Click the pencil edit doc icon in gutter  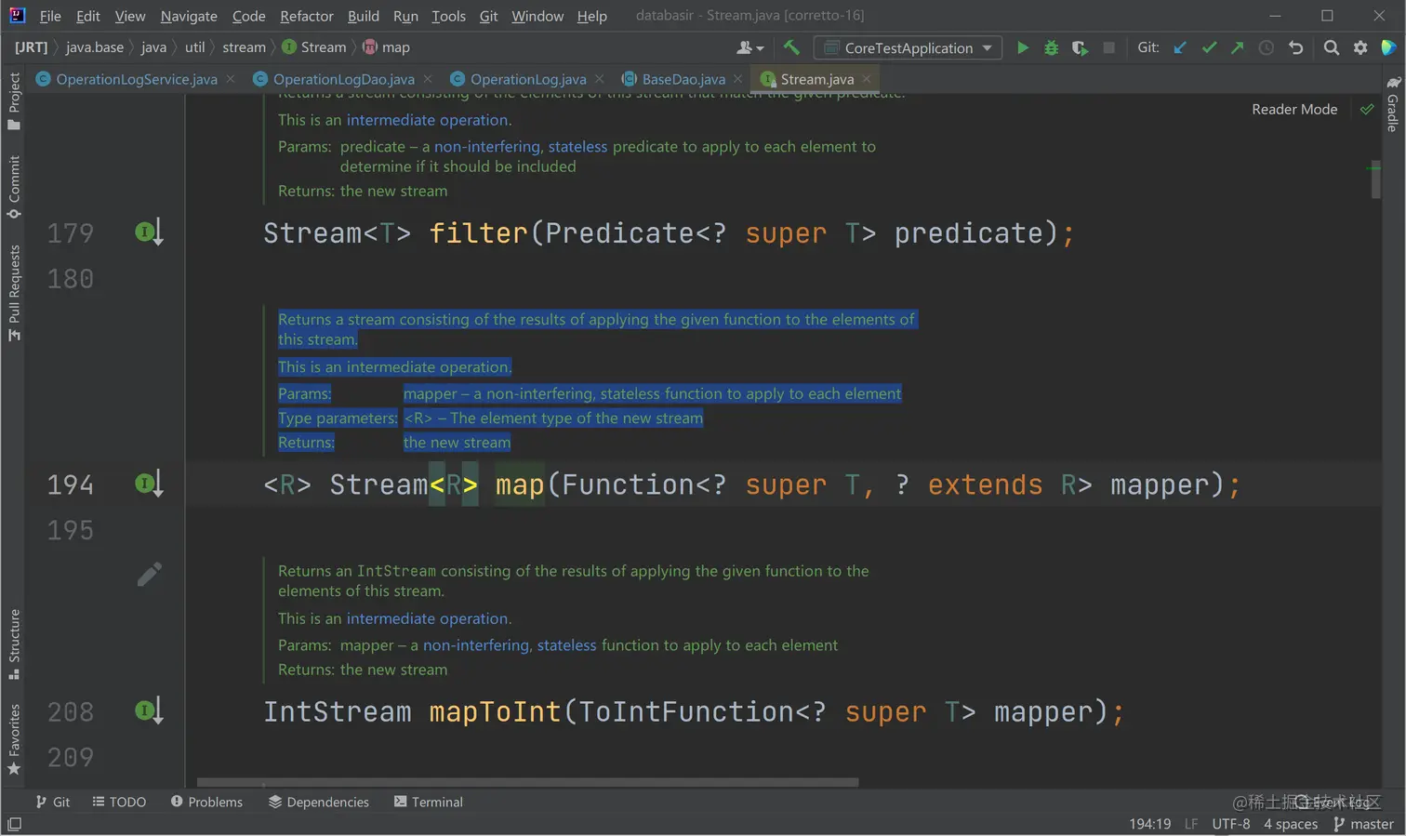(149, 574)
